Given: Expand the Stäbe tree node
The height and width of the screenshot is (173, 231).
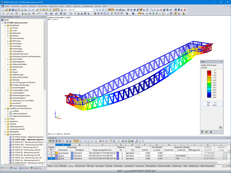Looking at the screenshot, I should (8, 70).
